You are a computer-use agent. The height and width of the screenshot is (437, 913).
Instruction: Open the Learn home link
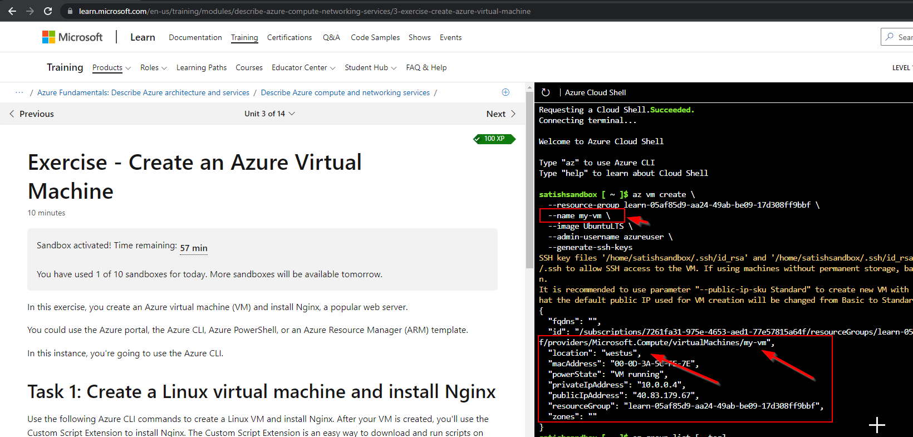coord(143,37)
